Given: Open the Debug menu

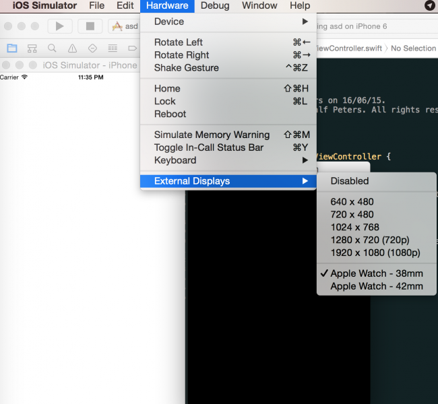Looking at the screenshot, I should coord(215,5).
